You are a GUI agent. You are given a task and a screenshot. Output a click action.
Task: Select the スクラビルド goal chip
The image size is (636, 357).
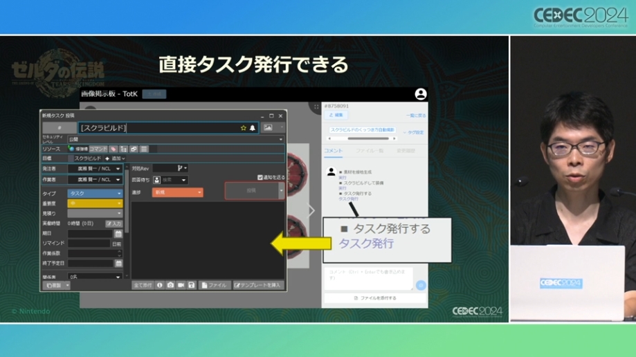pos(87,158)
